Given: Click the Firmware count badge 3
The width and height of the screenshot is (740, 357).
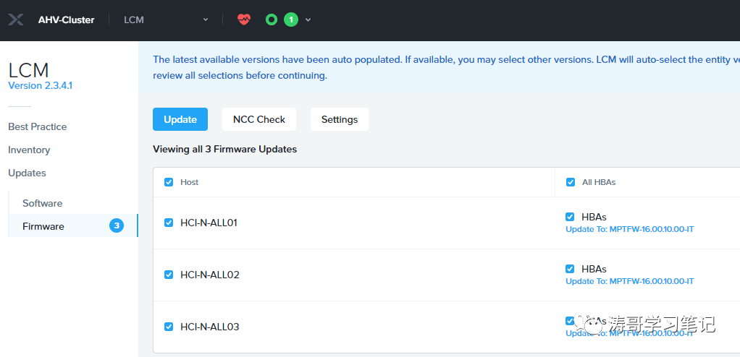Looking at the screenshot, I should point(117,226).
